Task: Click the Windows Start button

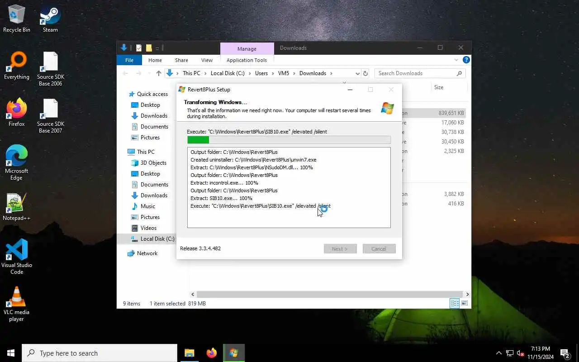Action: tap(11, 353)
